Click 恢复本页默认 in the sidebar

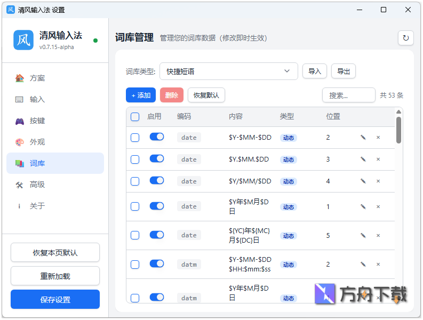coord(55,253)
